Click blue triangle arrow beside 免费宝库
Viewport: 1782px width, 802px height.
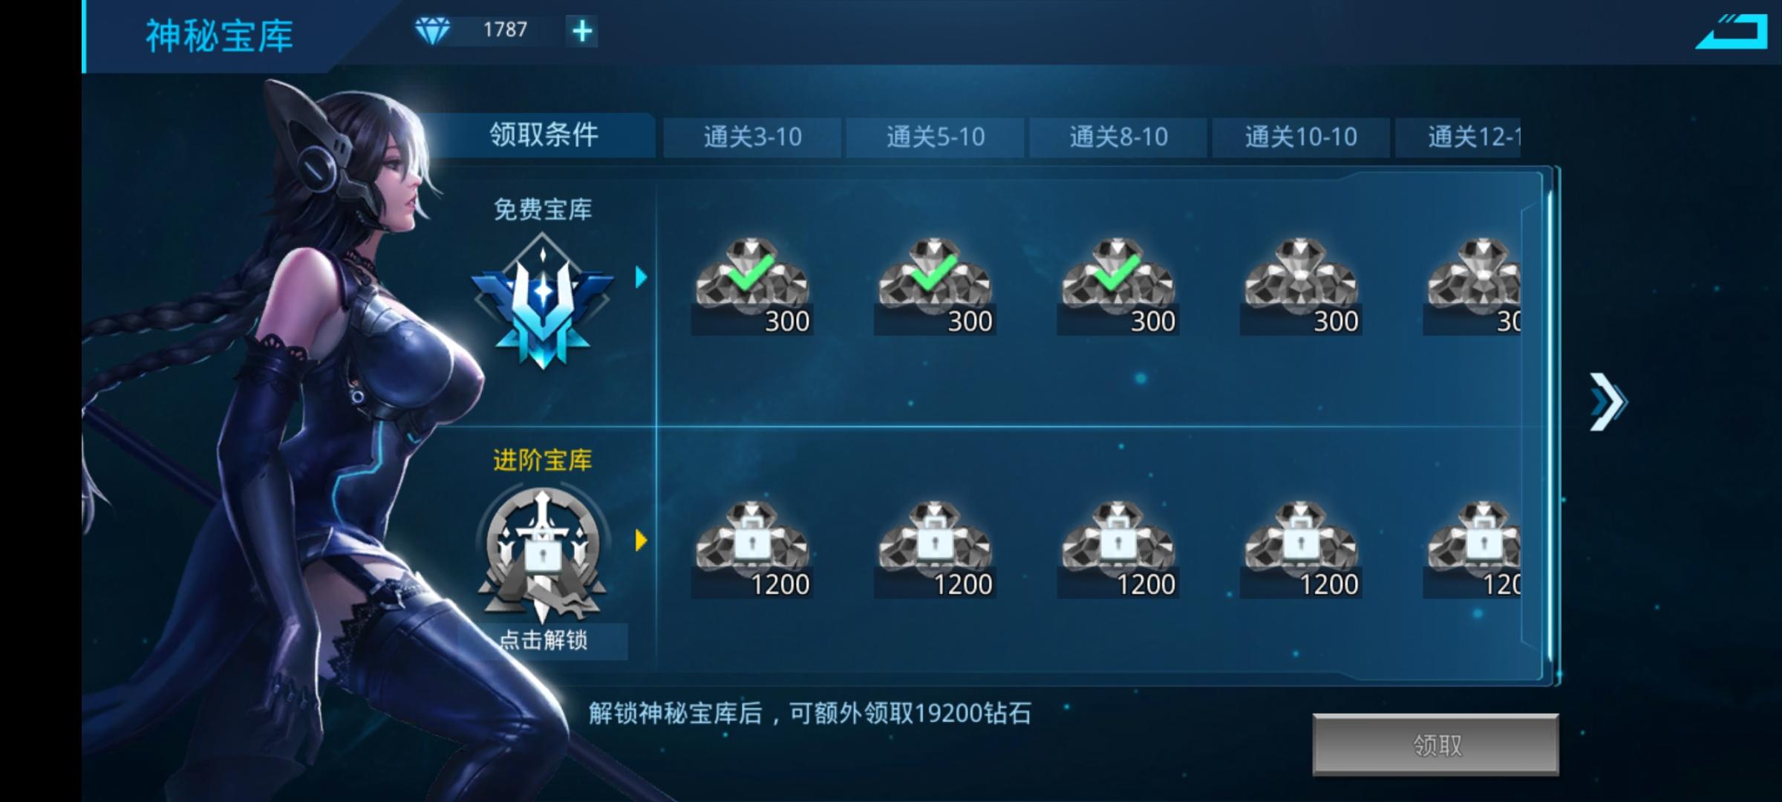click(x=642, y=278)
